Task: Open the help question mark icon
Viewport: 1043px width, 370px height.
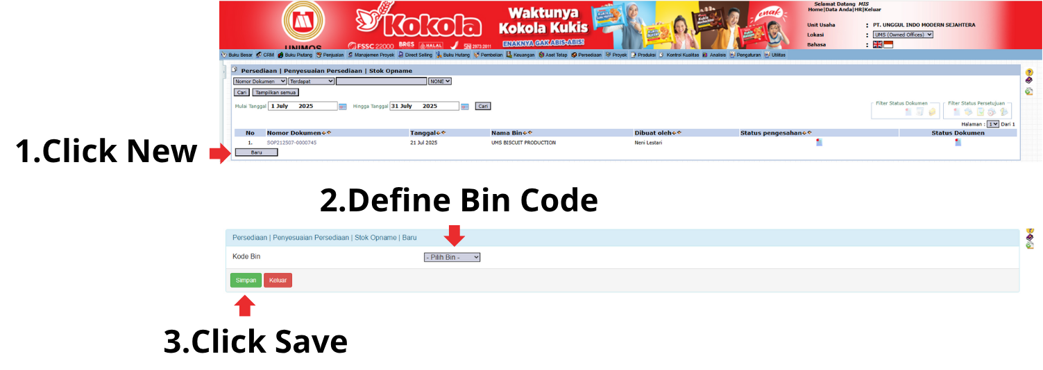Action: coord(1029,72)
